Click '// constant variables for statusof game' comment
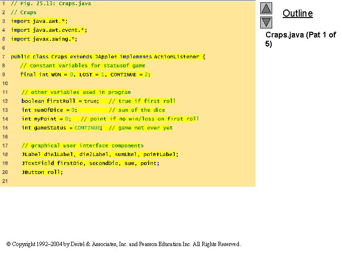The height and width of the screenshot is (256, 342). coord(83,65)
